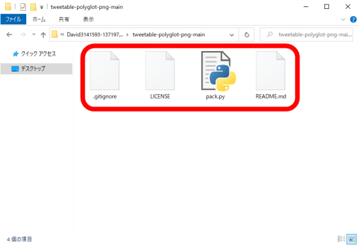The image size is (359, 245).
Task: Click the New folder quick access toolbar icon
Action: tap(33, 7)
